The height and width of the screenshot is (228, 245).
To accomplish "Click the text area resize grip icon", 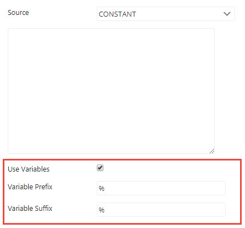I will [x=212, y=151].
